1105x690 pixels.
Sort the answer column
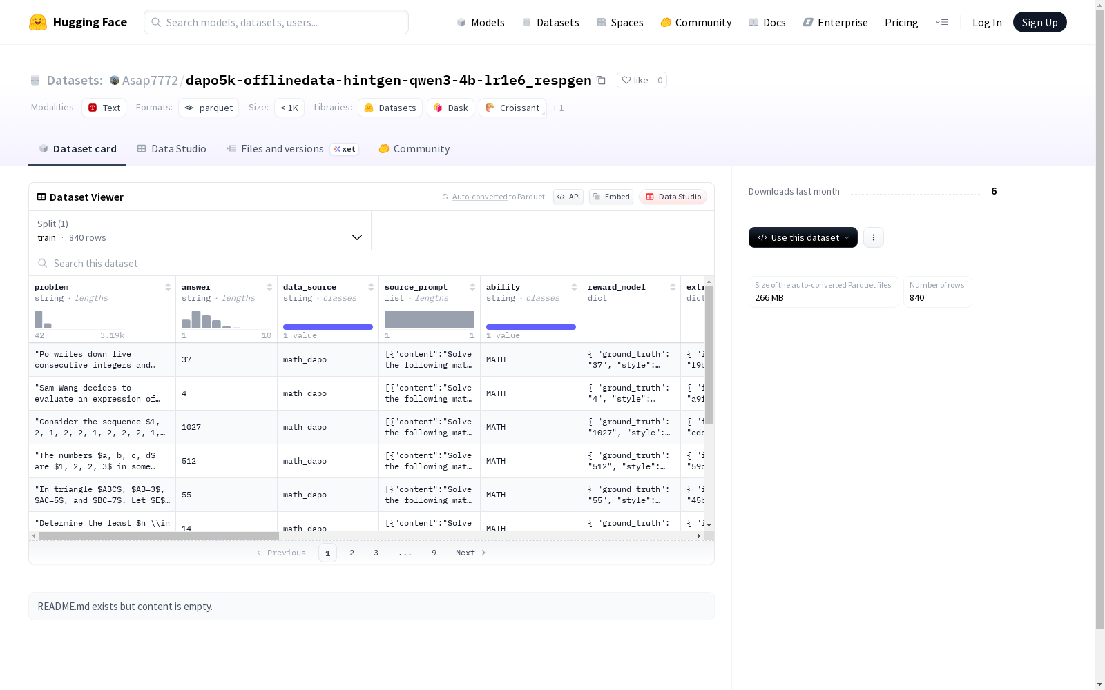tap(269, 287)
